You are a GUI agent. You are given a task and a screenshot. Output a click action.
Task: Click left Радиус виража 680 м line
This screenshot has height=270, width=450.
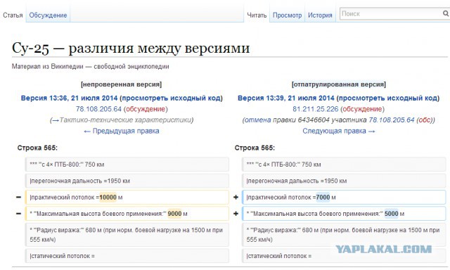tap(127, 235)
